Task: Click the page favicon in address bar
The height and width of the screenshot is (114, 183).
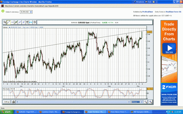Action: pyautogui.click(x=3, y=6)
